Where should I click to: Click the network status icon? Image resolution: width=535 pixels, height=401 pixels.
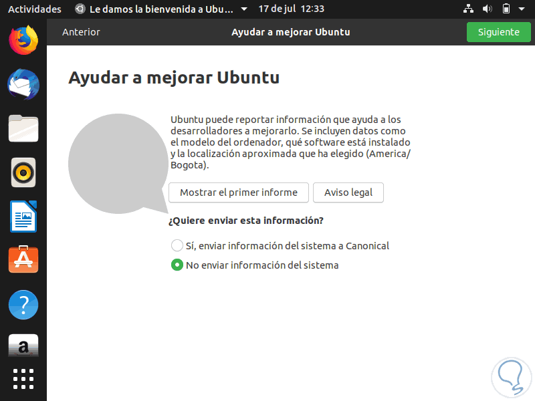468,9
